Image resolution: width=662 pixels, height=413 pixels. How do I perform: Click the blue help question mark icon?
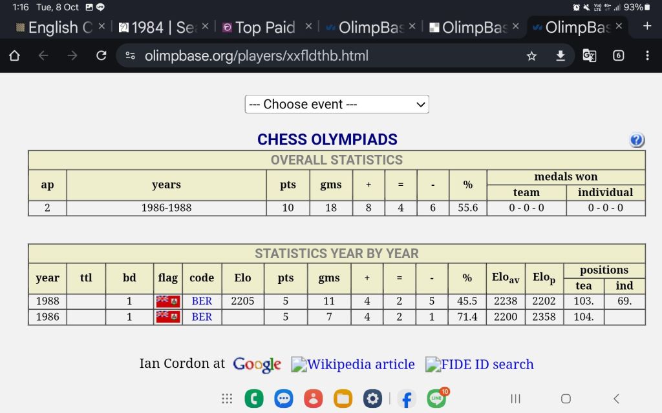[636, 140]
